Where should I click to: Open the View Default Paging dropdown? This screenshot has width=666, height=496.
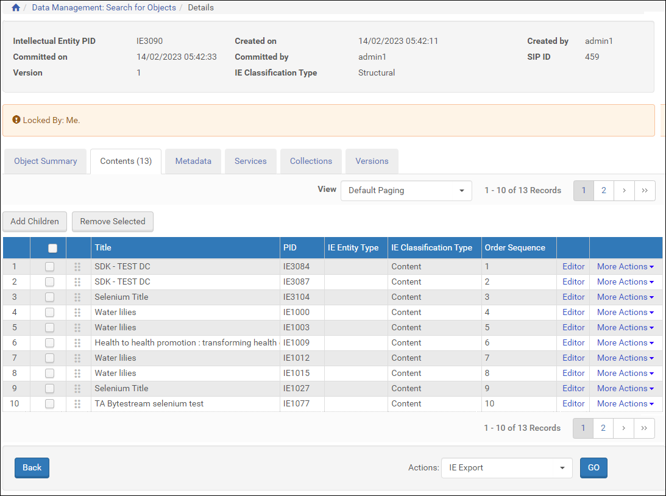tap(406, 191)
